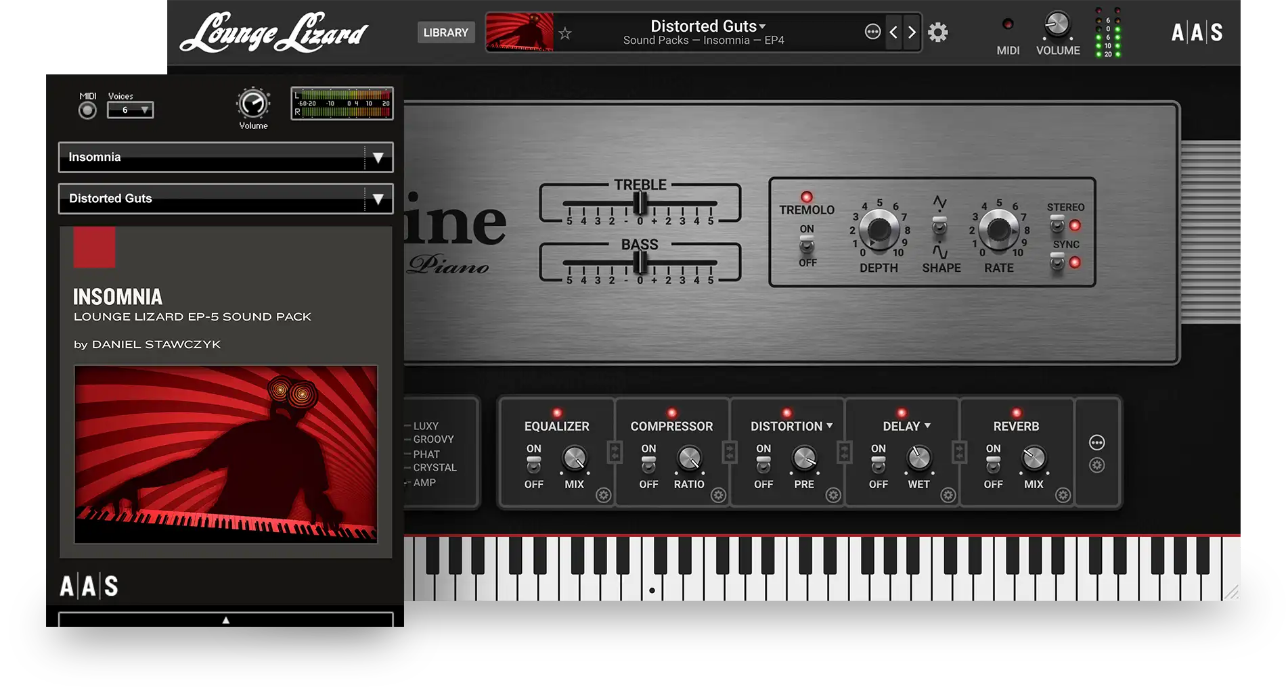Screen dimensions: 1286x687
Task: Open Reverb settings gear icon
Action: 1063,496
